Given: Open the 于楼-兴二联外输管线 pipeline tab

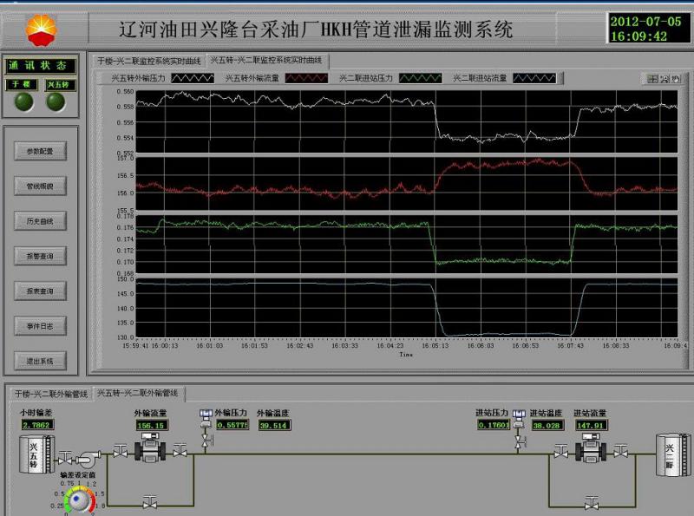Looking at the screenshot, I should pyautogui.click(x=51, y=394).
